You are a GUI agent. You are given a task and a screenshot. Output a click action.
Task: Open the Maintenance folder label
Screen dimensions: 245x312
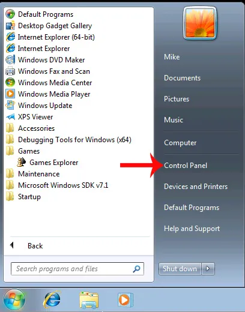pos(39,174)
